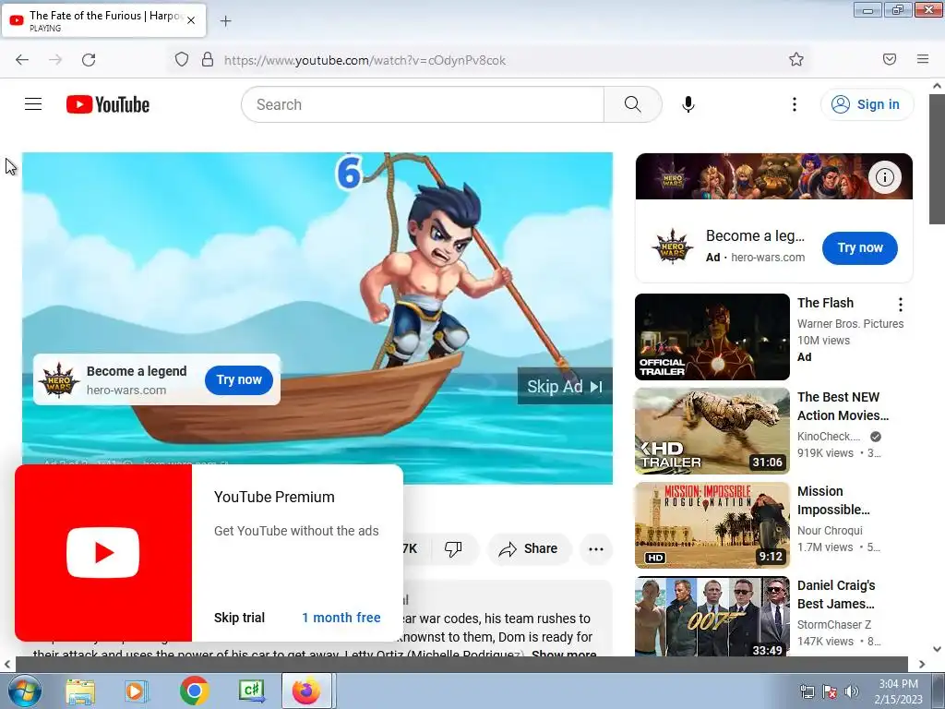The image size is (945, 709).
Task: Click the horizontal scrollbar right arrow
Action: [x=922, y=664]
